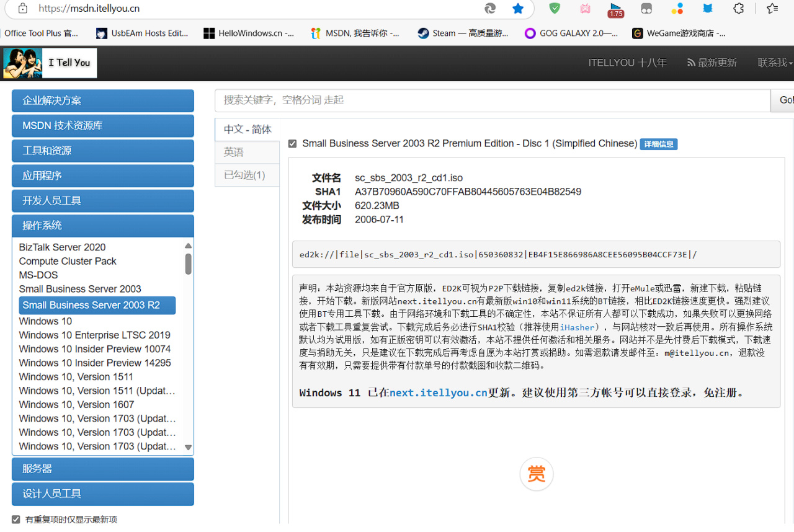Click the orange 赏 reward icon

tap(536, 474)
